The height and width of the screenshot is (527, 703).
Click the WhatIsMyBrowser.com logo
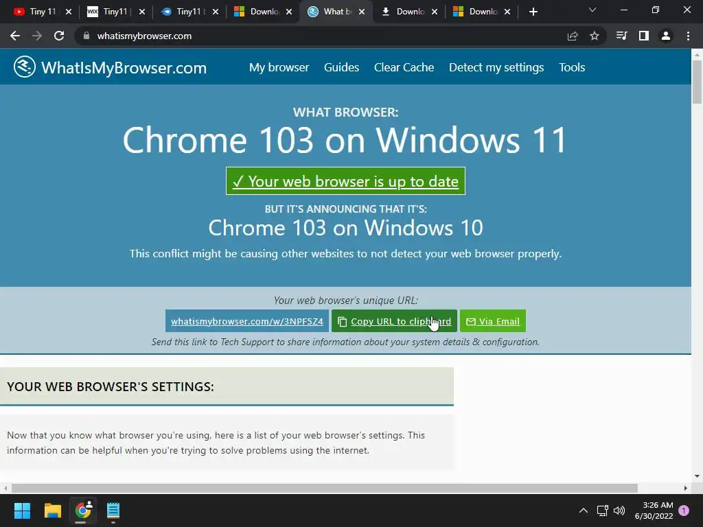click(x=110, y=67)
